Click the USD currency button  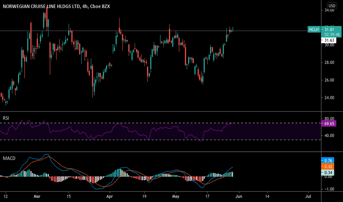[x=332, y=6]
